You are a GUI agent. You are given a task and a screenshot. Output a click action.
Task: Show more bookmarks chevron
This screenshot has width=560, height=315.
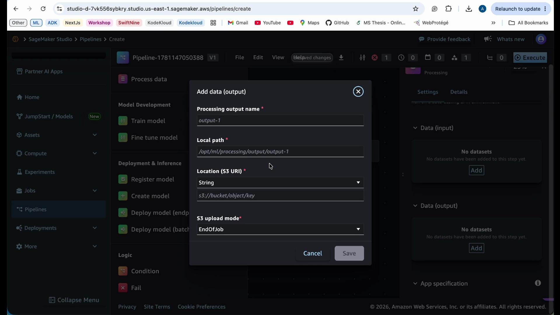click(494, 23)
